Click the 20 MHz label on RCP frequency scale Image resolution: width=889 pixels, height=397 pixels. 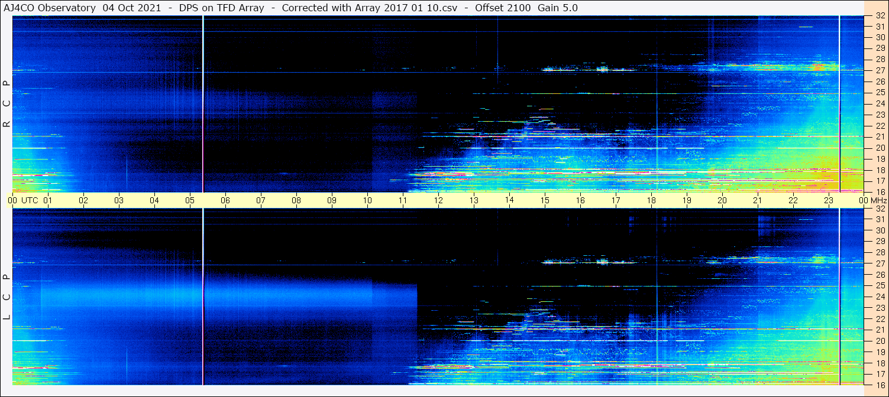(880, 148)
